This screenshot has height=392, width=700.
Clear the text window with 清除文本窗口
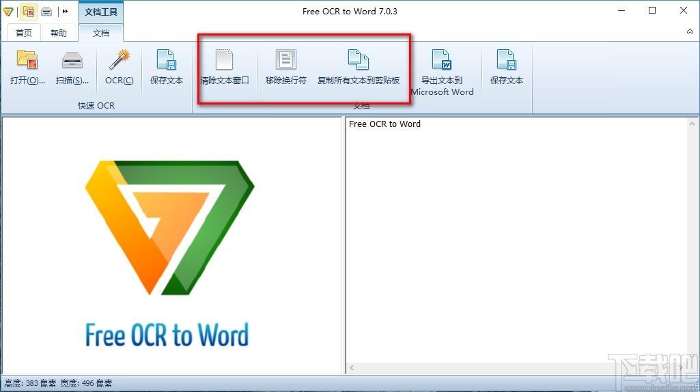[x=224, y=67]
